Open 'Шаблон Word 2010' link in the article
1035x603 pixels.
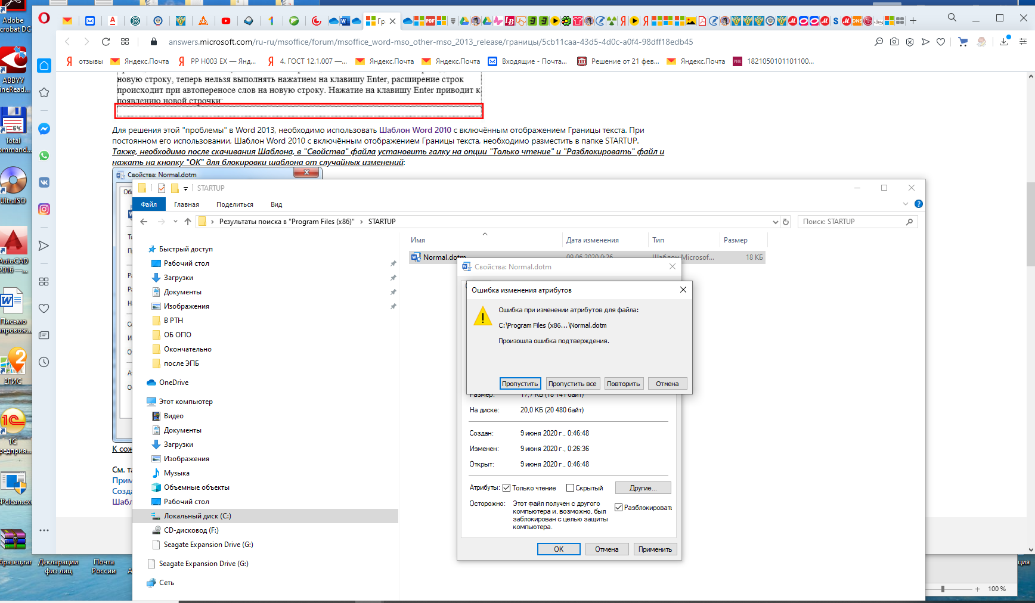415,130
